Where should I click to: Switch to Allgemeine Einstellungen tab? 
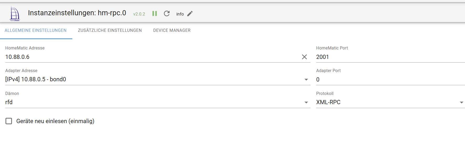click(36, 31)
